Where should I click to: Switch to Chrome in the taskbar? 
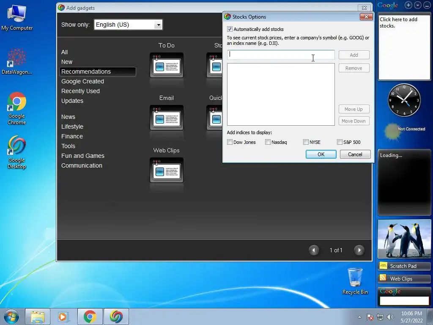click(90, 317)
